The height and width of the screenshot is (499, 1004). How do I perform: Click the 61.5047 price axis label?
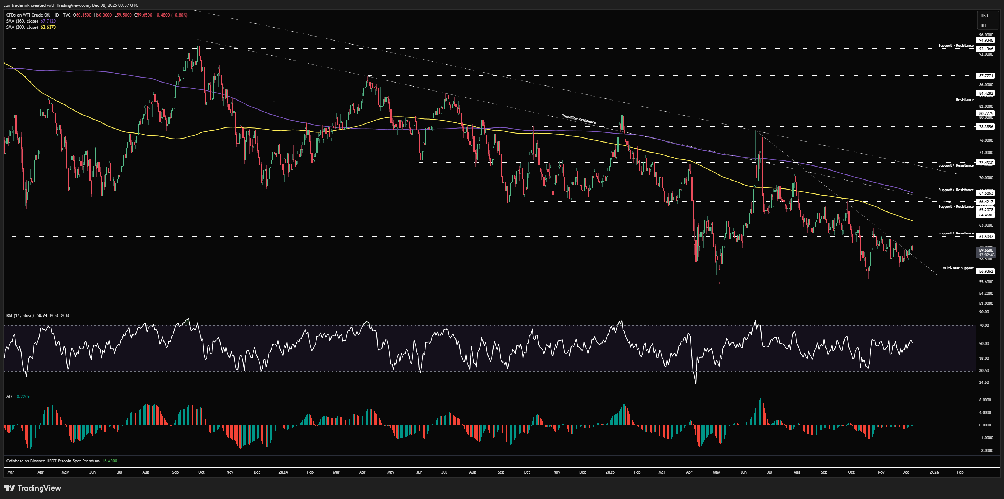tap(986, 237)
